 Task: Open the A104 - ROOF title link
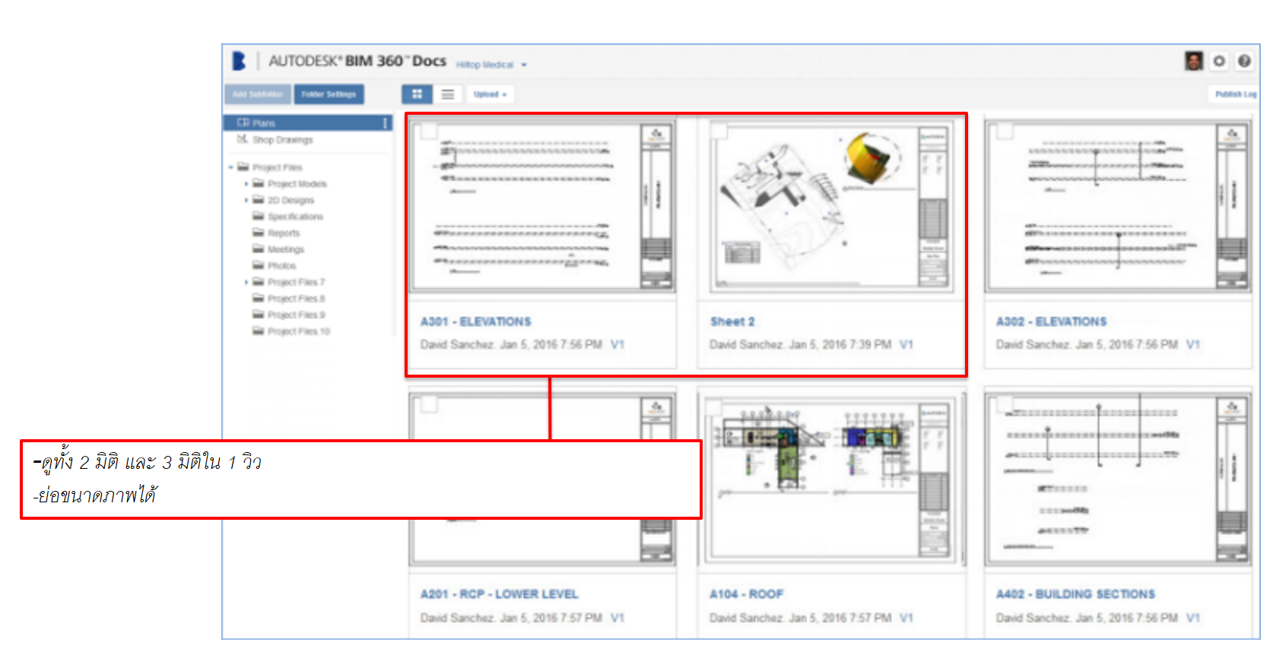(x=747, y=594)
